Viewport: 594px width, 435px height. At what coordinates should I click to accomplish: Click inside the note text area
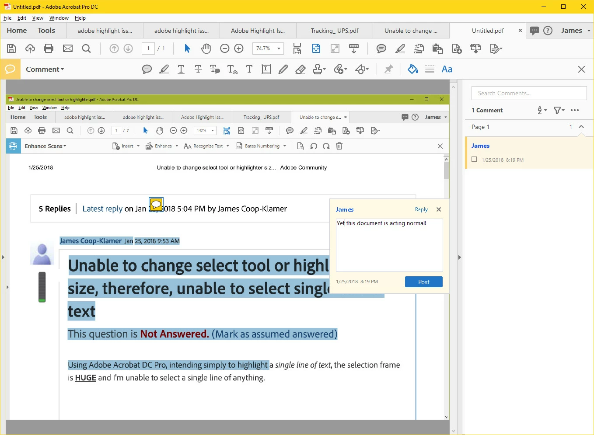pos(389,245)
